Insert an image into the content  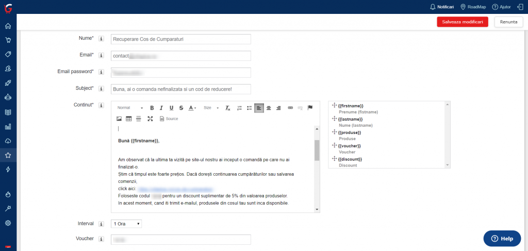pos(119,119)
